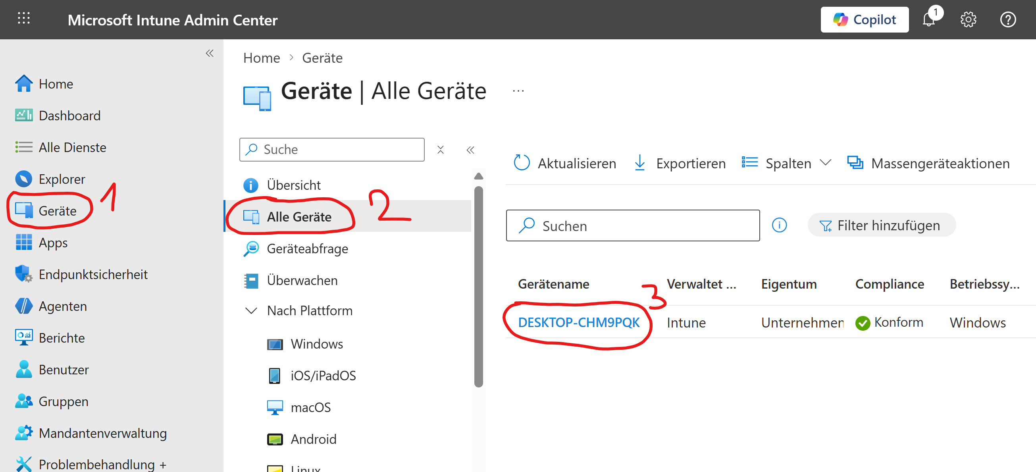Open Massengeräteaktionen bulk actions
Viewport: 1036px width, 472px height.
click(928, 163)
